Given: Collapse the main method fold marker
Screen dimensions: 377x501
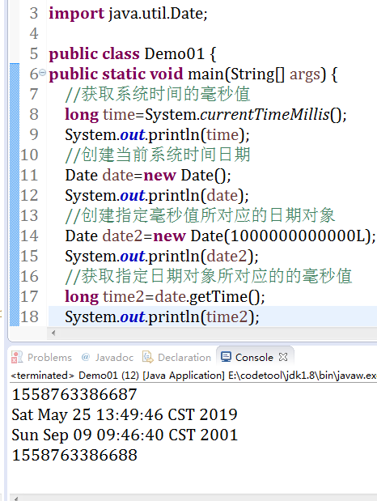Looking at the screenshot, I should [42, 72].
